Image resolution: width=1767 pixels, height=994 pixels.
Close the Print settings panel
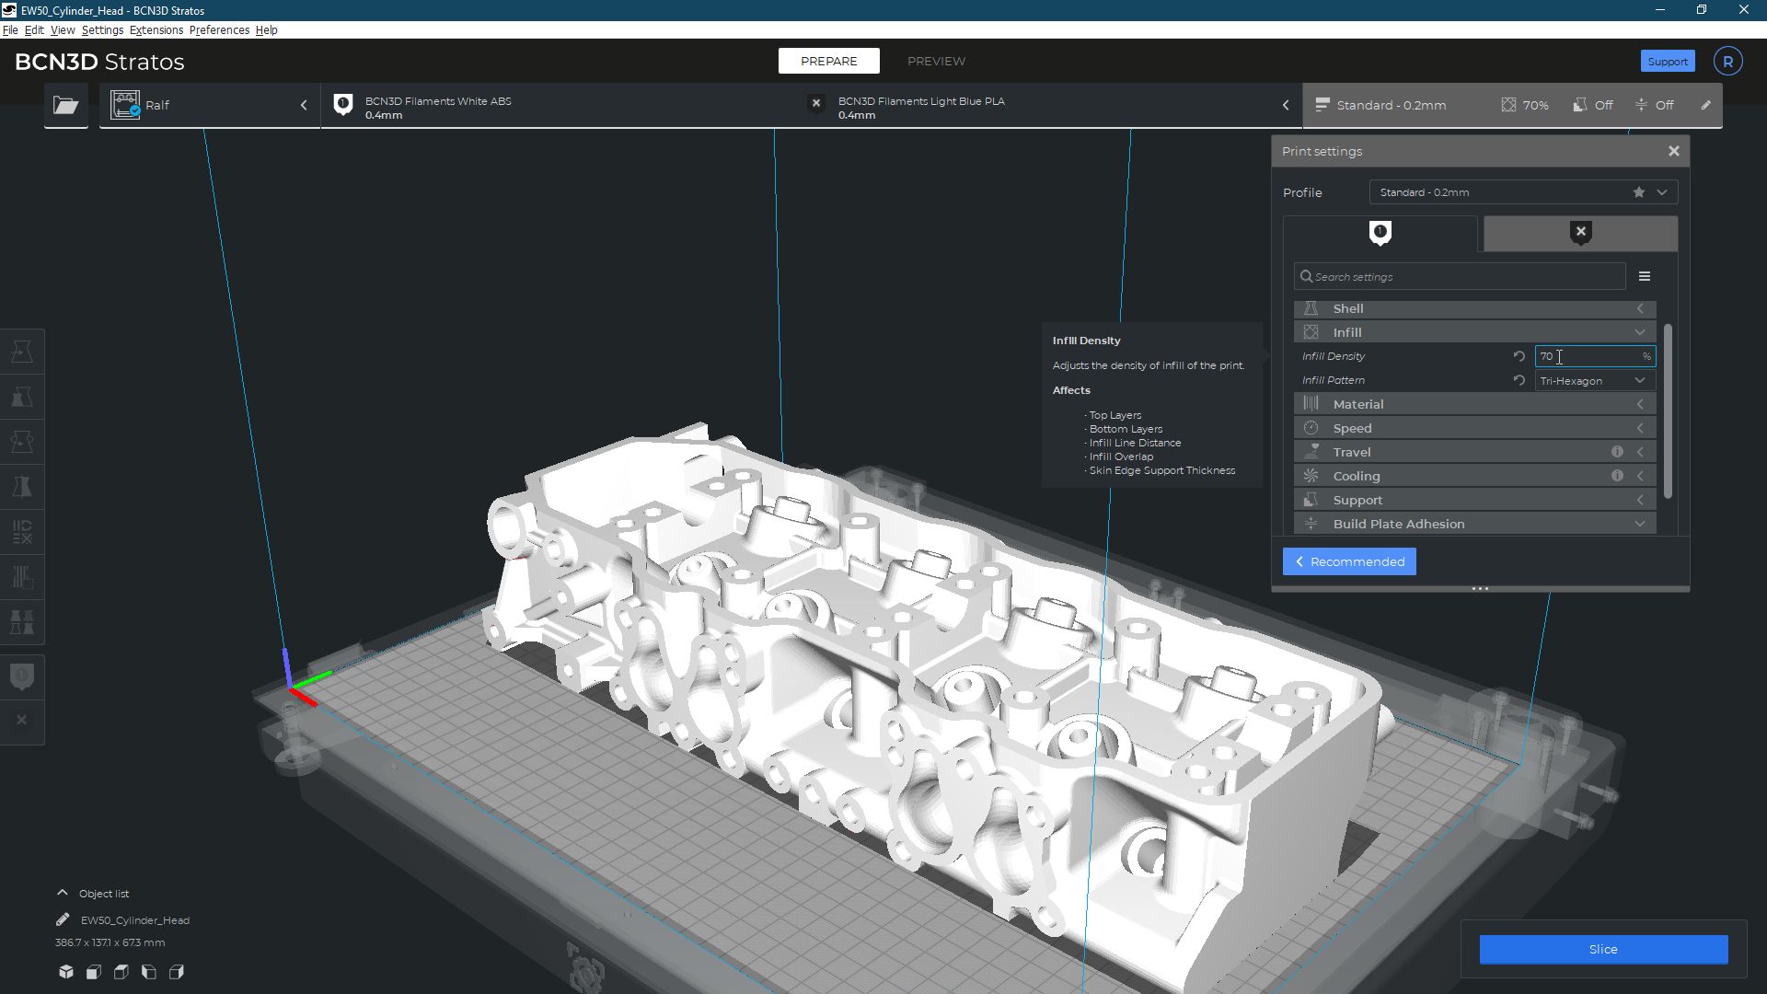pyautogui.click(x=1674, y=151)
